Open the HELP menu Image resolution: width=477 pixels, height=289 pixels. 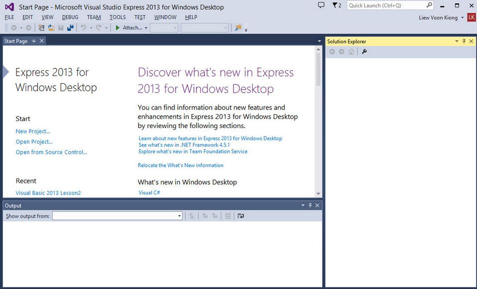point(191,17)
